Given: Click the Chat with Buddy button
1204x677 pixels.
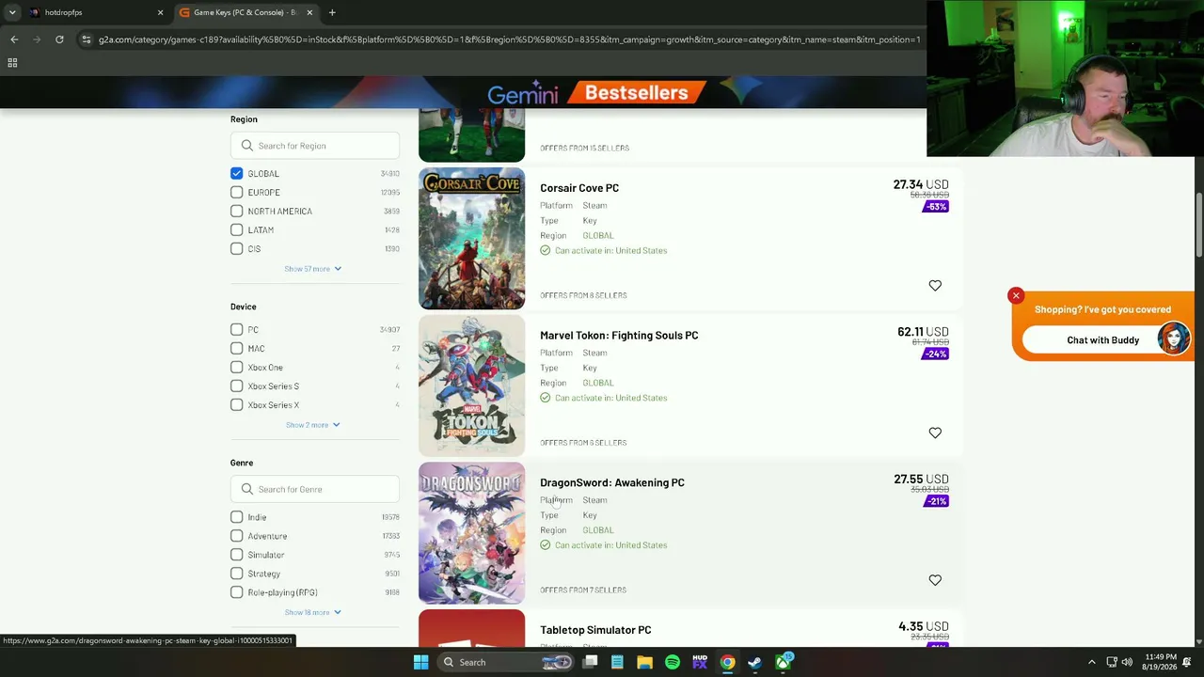Looking at the screenshot, I should click(1103, 340).
